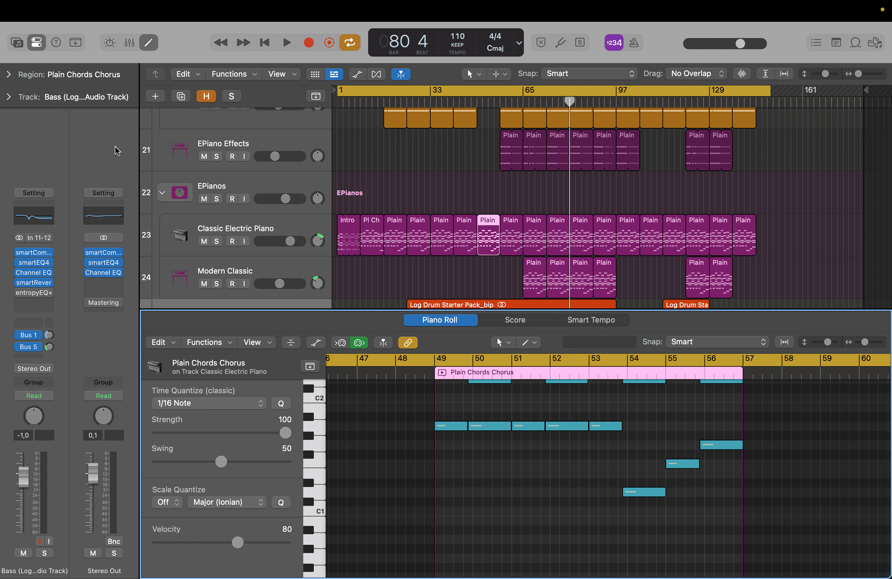Click the Go to Beginning button
This screenshot has width=892, height=579.
265,43
